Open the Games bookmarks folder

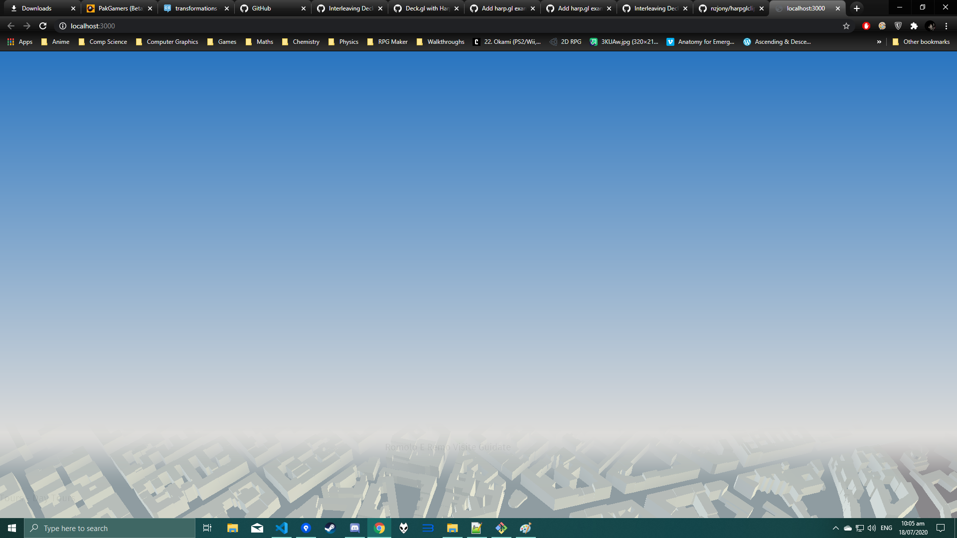(x=222, y=42)
